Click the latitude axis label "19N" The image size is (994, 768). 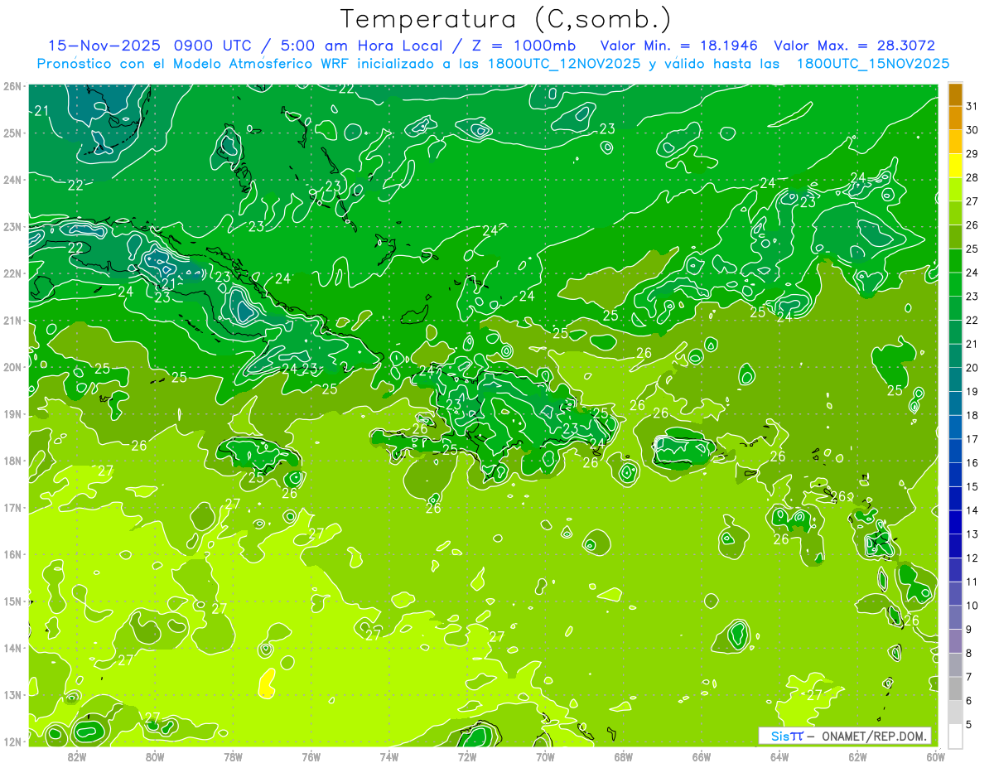point(12,414)
